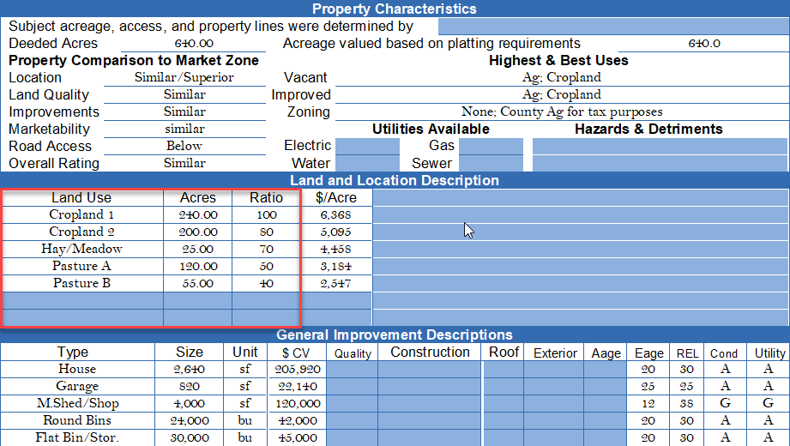This screenshot has width=790, height=446.
Task: Select the Zoning value cell
Action: (x=561, y=111)
